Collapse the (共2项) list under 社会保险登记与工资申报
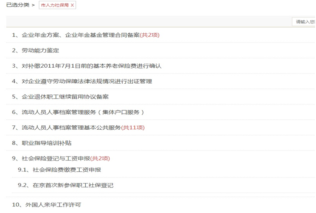316x213 pixels. (100, 158)
